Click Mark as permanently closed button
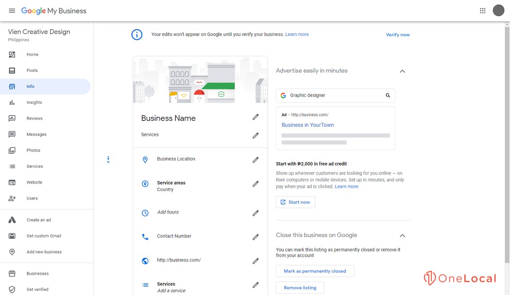510x295 pixels. pyautogui.click(x=315, y=271)
